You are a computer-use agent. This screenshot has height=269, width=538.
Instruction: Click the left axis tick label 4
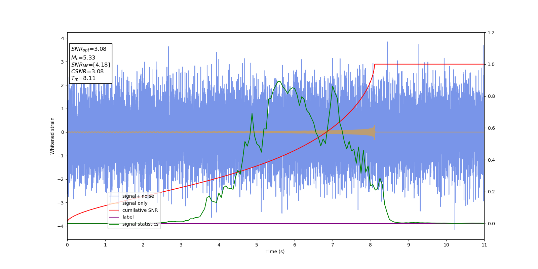click(63, 38)
